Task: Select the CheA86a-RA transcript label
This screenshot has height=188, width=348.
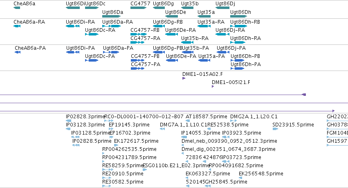Action: pyautogui.click(x=29, y=22)
